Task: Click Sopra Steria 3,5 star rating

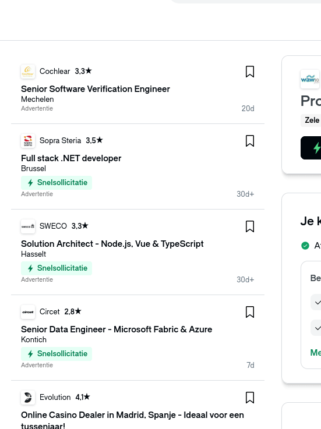Action: (x=94, y=140)
